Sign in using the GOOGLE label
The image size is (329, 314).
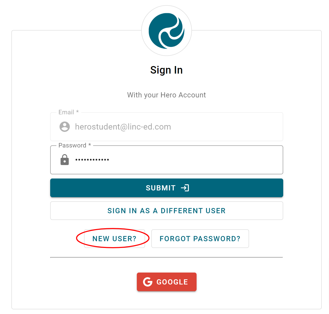(x=172, y=282)
